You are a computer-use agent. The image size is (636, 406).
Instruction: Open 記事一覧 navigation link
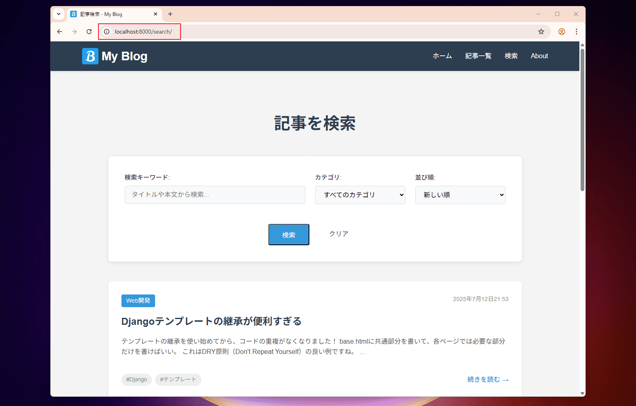click(478, 56)
